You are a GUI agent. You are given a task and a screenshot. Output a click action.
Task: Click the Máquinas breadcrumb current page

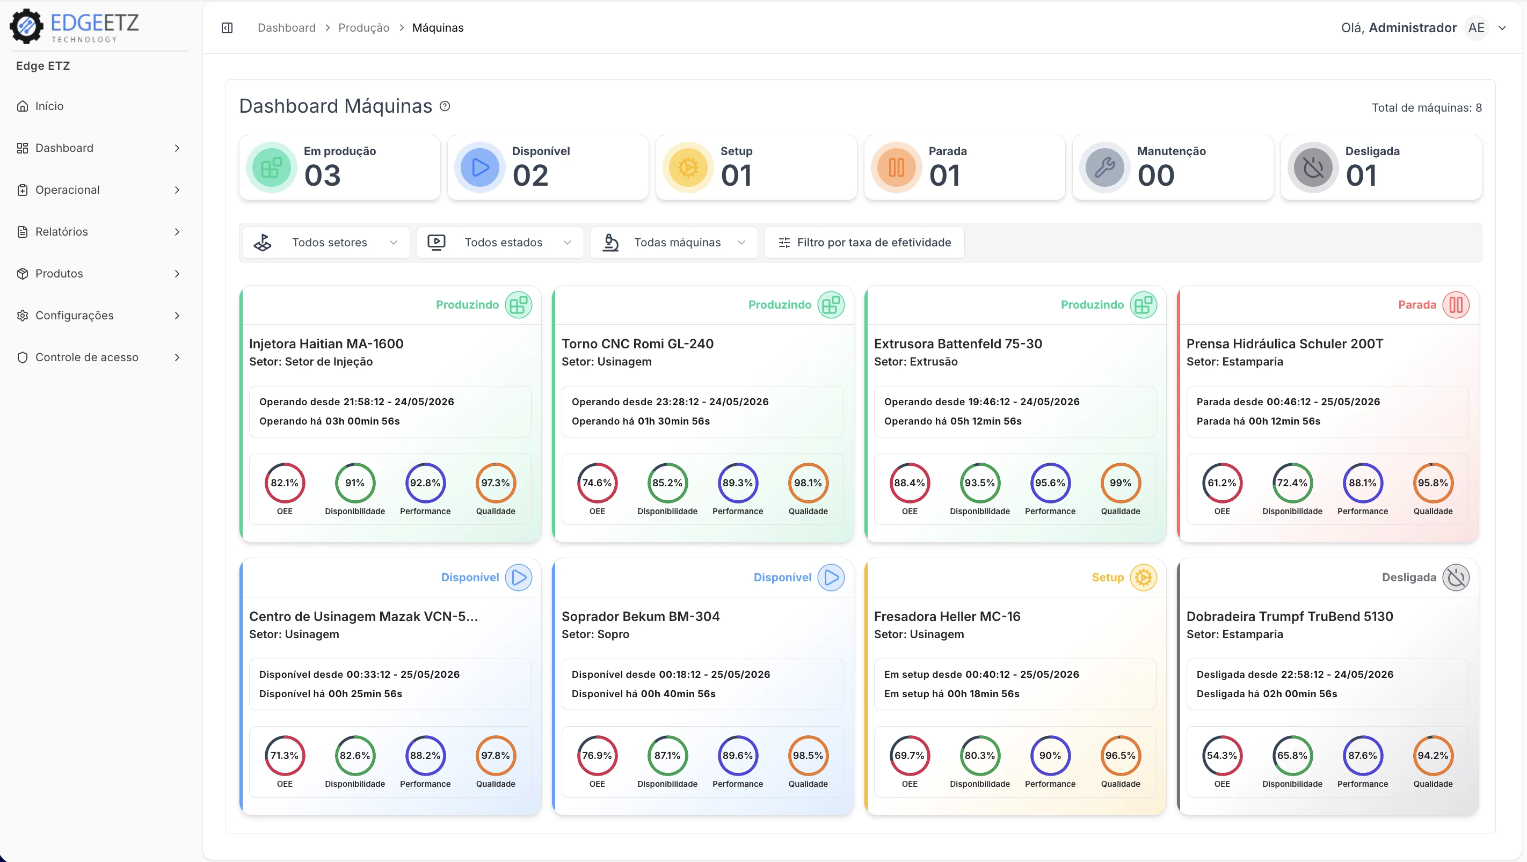[x=438, y=28]
